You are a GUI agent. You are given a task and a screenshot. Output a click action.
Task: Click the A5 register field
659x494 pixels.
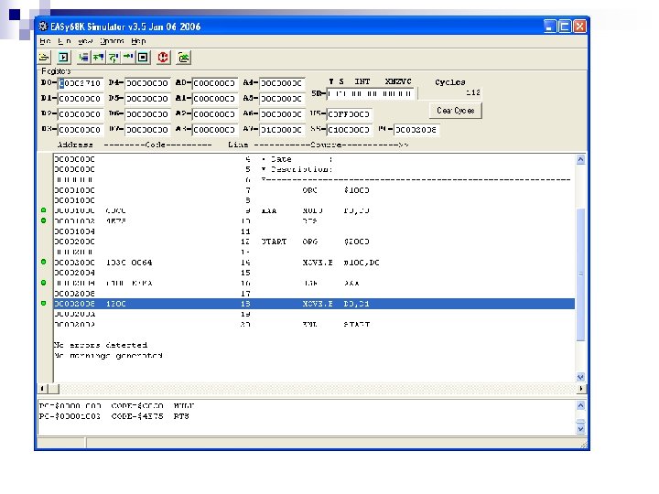pyautogui.click(x=282, y=99)
